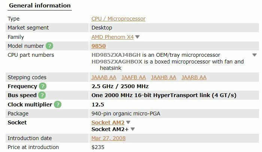
Task: Click the General information heading
Action: coord(40,6)
